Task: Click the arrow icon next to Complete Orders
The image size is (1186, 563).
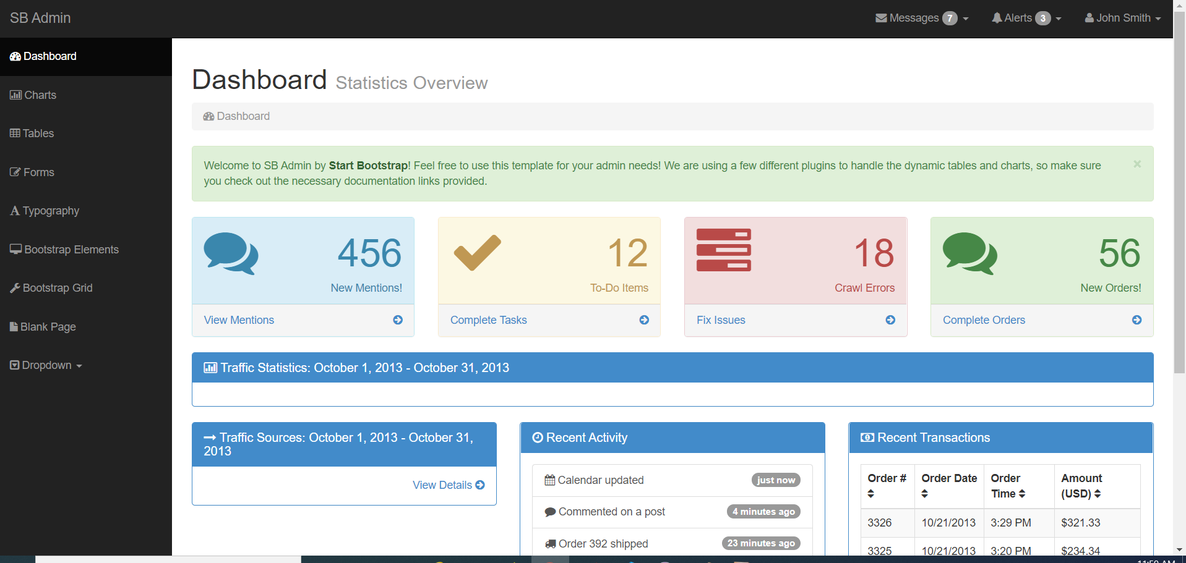Action: (x=1137, y=320)
